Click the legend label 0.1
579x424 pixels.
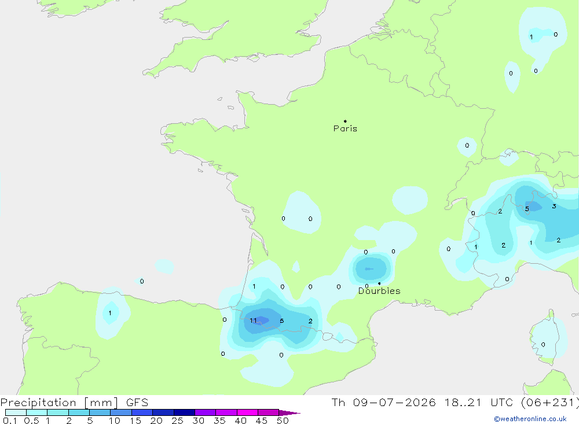click(x=10, y=421)
